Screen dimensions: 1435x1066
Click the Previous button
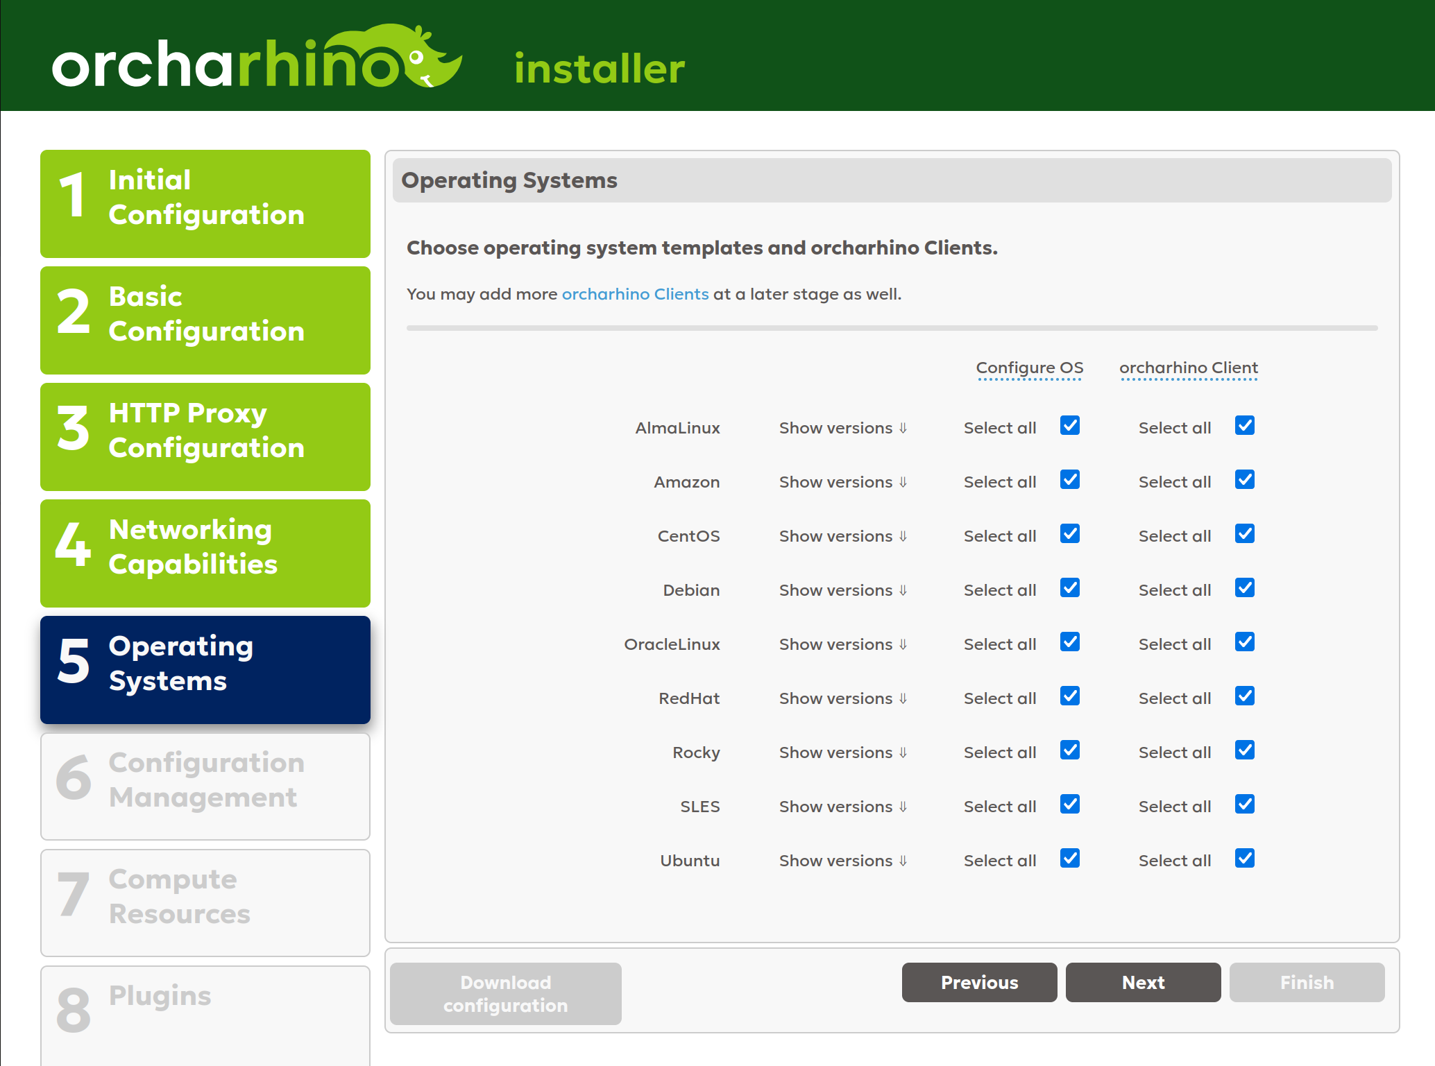(979, 982)
